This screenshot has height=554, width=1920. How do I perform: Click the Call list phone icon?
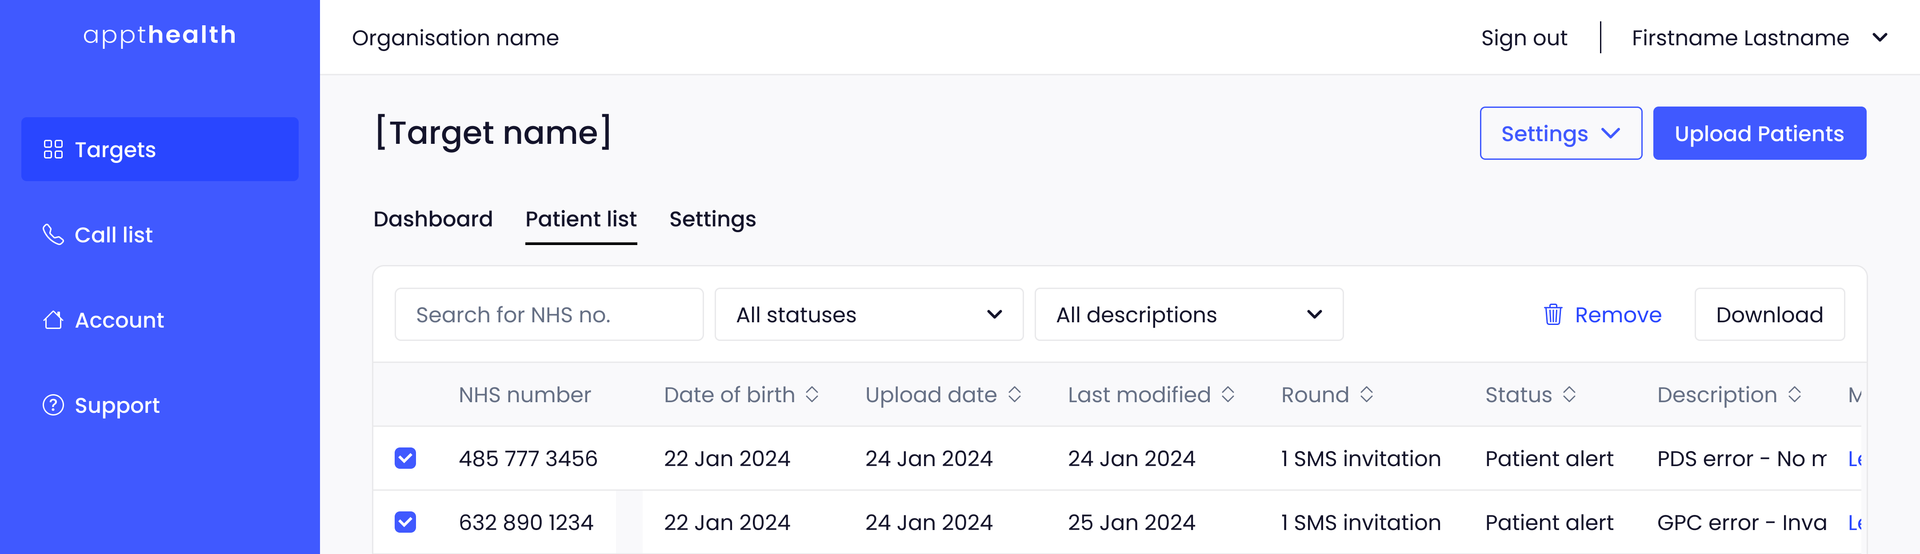click(53, 234)
